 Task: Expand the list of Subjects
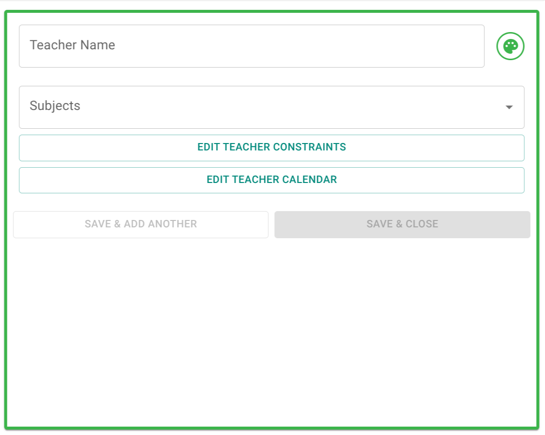tap(271, 107)
